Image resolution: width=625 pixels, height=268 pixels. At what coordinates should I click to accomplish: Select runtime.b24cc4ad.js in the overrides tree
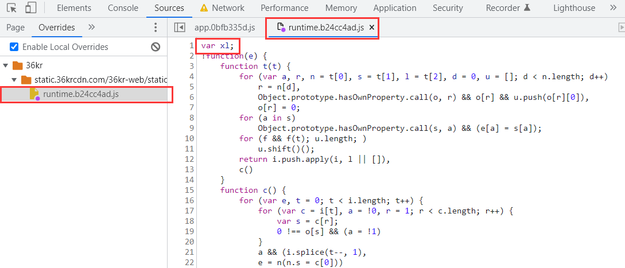pyautogui.click(x=80, y=94)
